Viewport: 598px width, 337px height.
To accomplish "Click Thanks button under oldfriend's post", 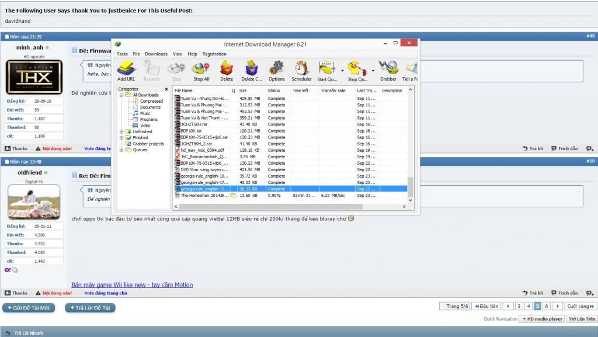I will point(16,293).
